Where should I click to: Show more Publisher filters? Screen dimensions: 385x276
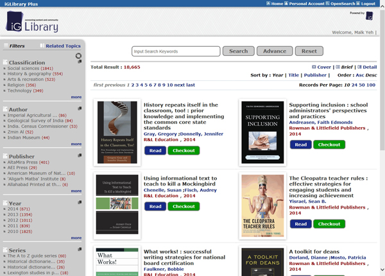pyautogui.click(x=76, y=191)
